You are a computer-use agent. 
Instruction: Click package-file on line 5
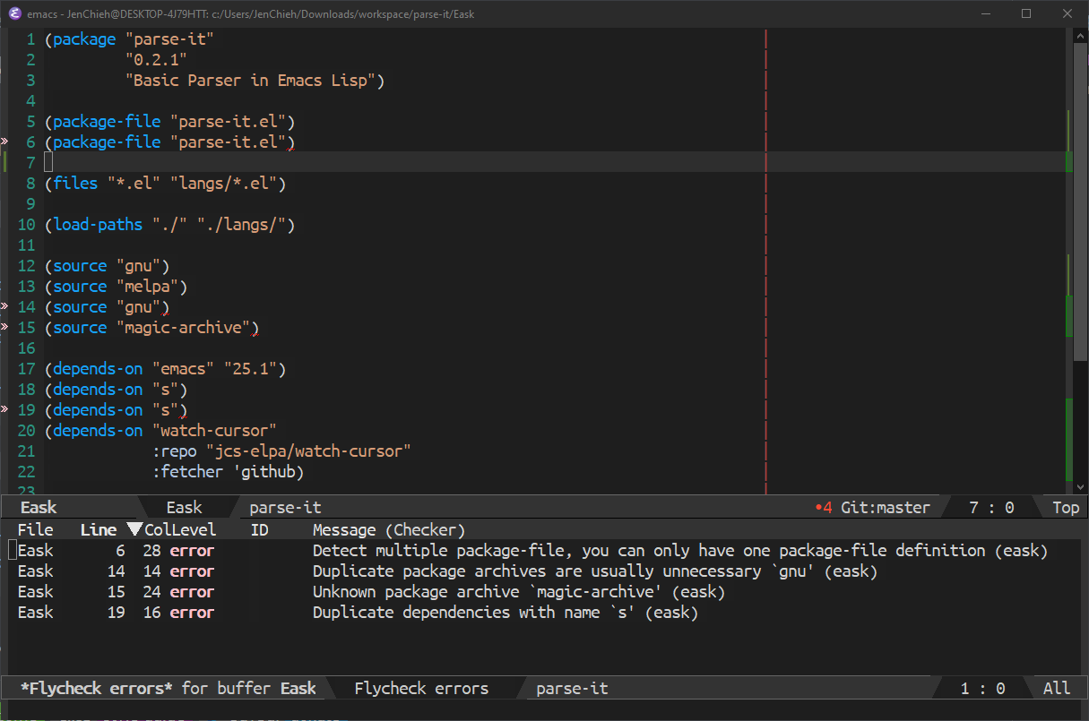pyautogui.click(x=107, y=122)
